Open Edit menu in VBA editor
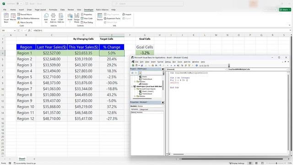 (141, 62)
